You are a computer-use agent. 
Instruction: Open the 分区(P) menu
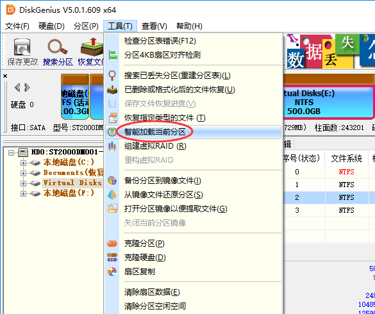86,26
